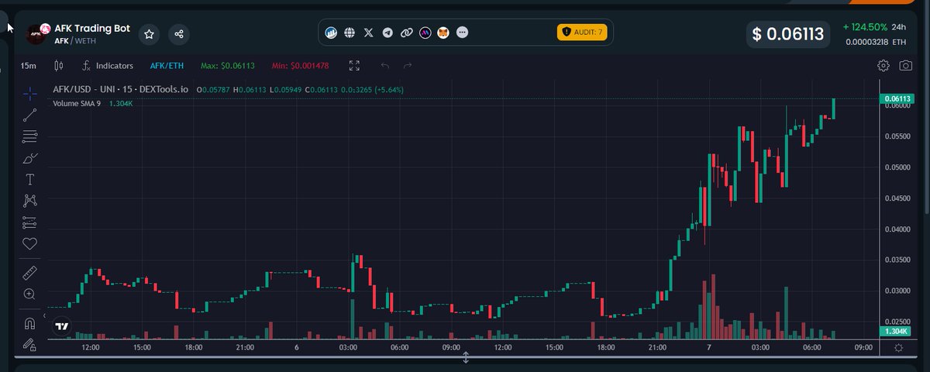Open the 15m interval selector
930x372 pixels.
click(x=29, y=66)
